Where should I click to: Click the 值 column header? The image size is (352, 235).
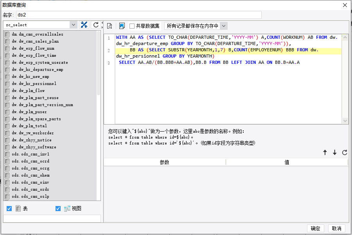(287, 162)
